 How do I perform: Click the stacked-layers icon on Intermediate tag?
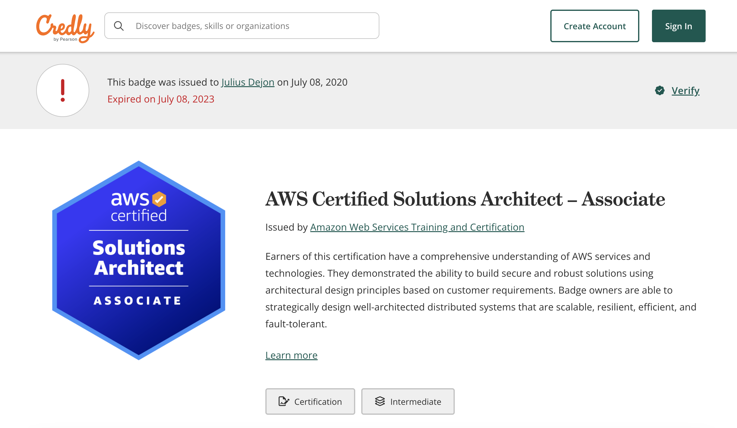pos(380,401)
